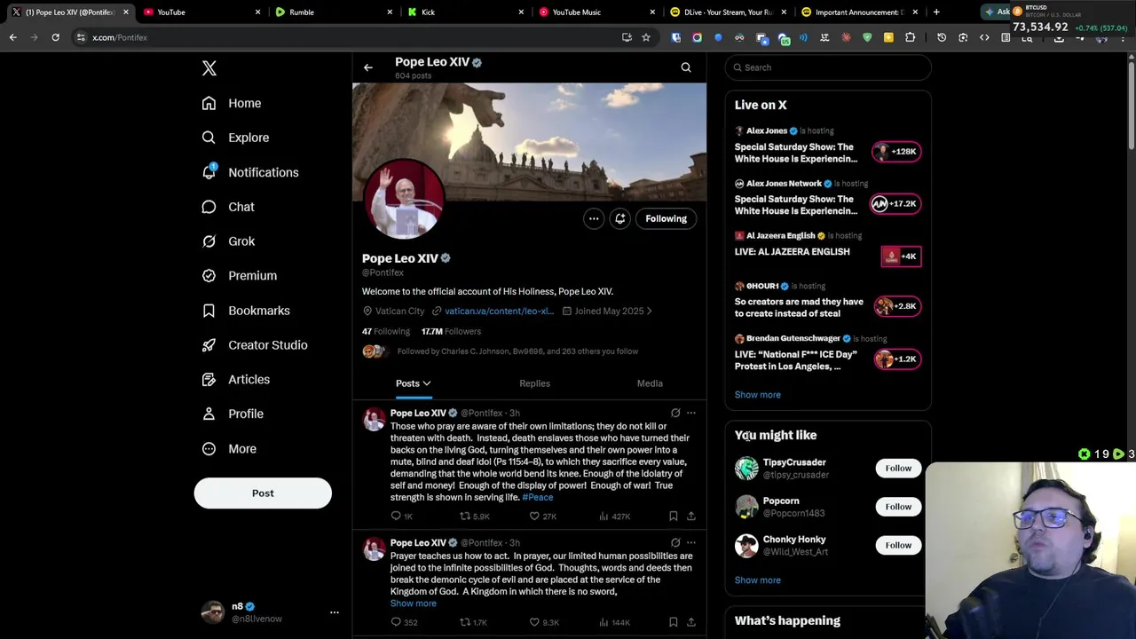Screen dimensions: 1136x639
Task: Go to Home in sidebar
Action: click(232, 103)
